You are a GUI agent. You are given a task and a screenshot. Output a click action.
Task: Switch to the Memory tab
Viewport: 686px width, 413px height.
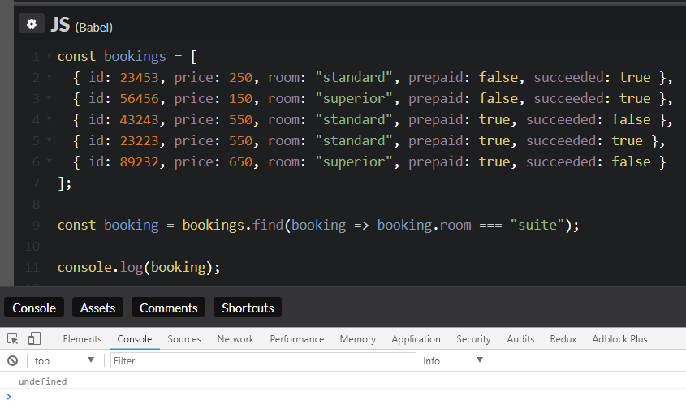(358, 338)
